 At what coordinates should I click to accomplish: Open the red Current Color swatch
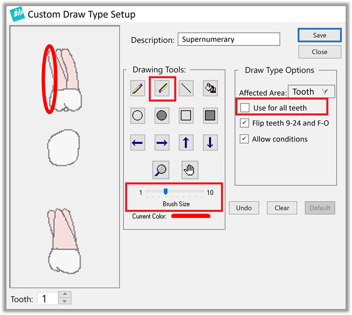[191, 216]
